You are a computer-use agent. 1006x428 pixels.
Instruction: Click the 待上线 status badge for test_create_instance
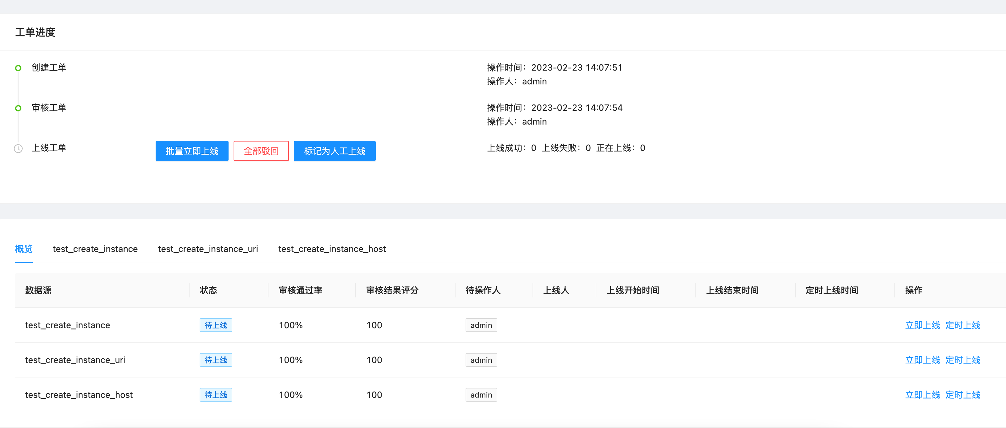click(x=216, y=325)
